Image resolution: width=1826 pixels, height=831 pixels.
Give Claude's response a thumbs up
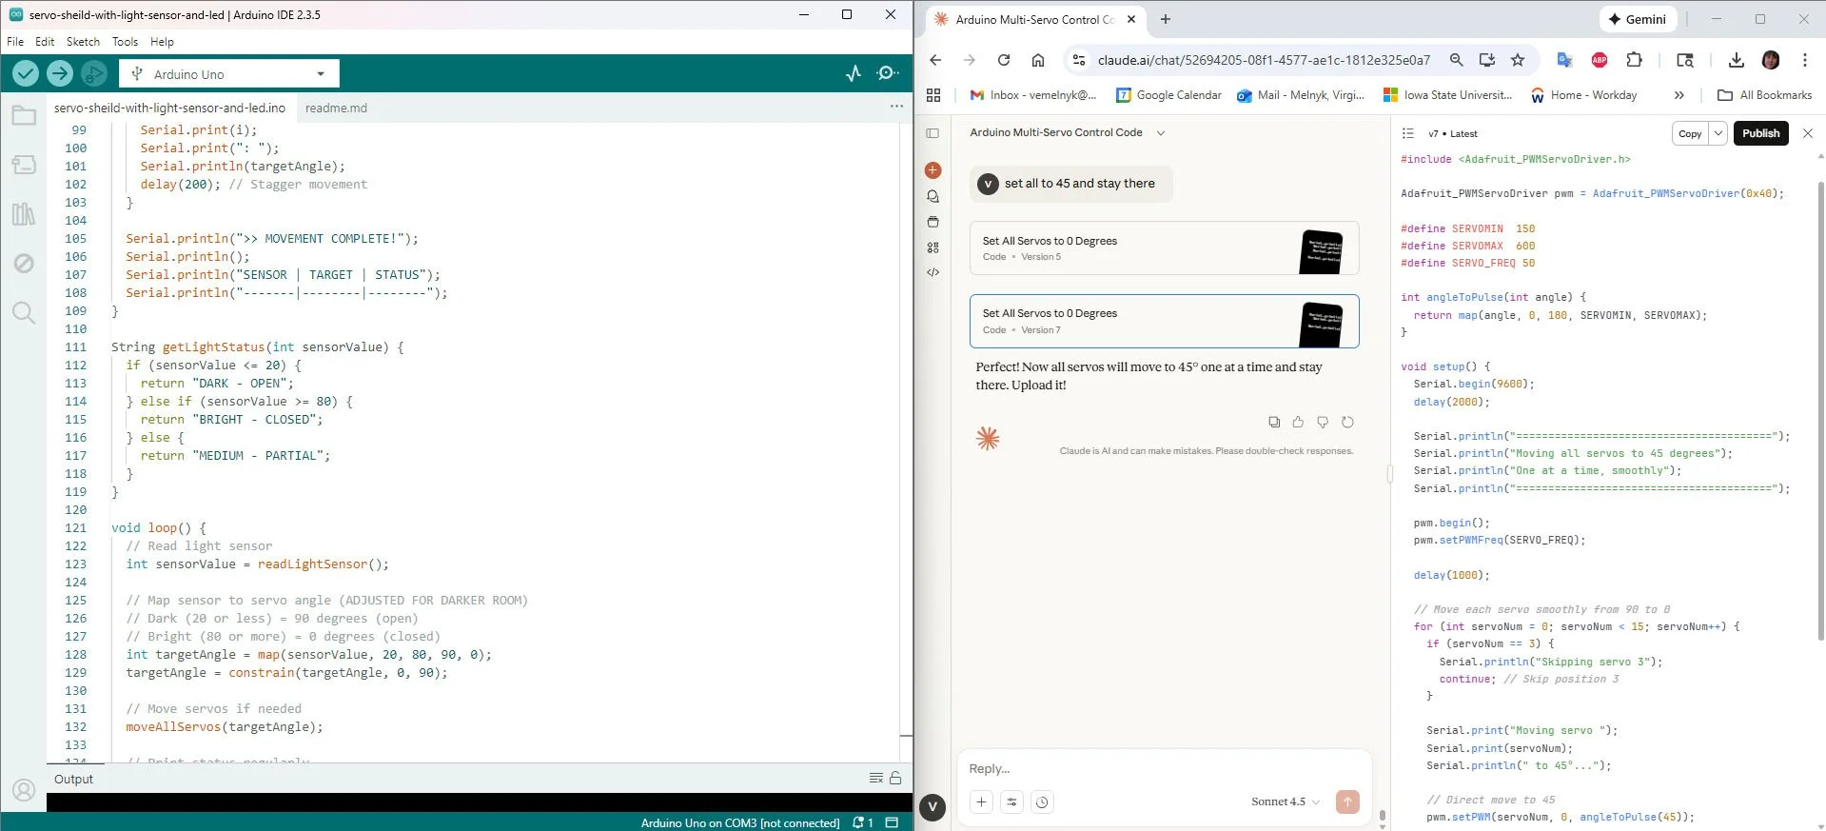pos(1299,422)
